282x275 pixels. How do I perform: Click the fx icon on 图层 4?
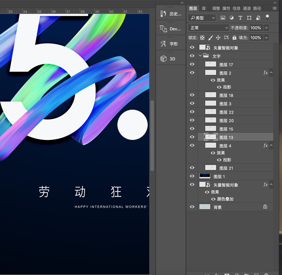pyautogui.click(x=265, y=145)
